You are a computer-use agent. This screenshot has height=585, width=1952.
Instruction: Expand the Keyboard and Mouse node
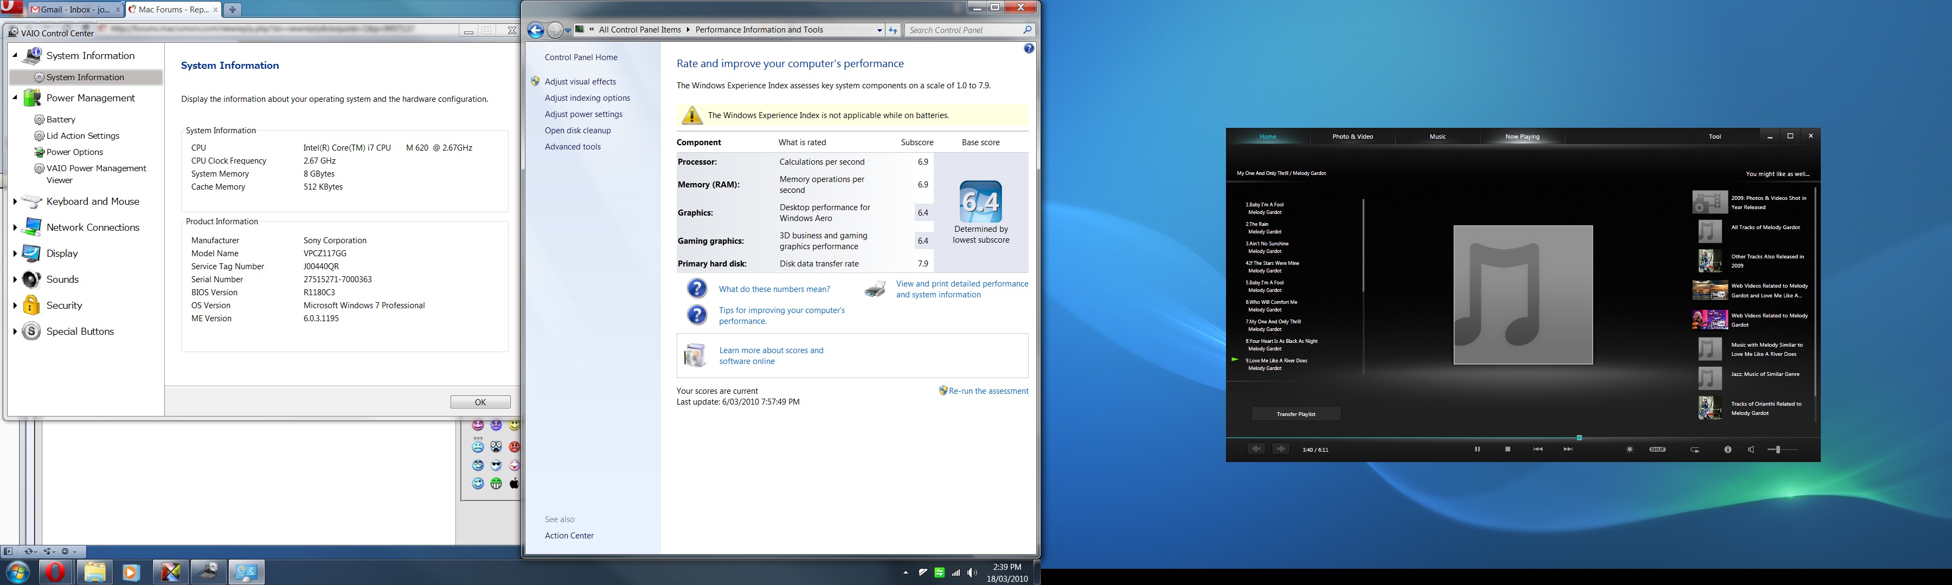pyautogui.click(x=15, y=201)
